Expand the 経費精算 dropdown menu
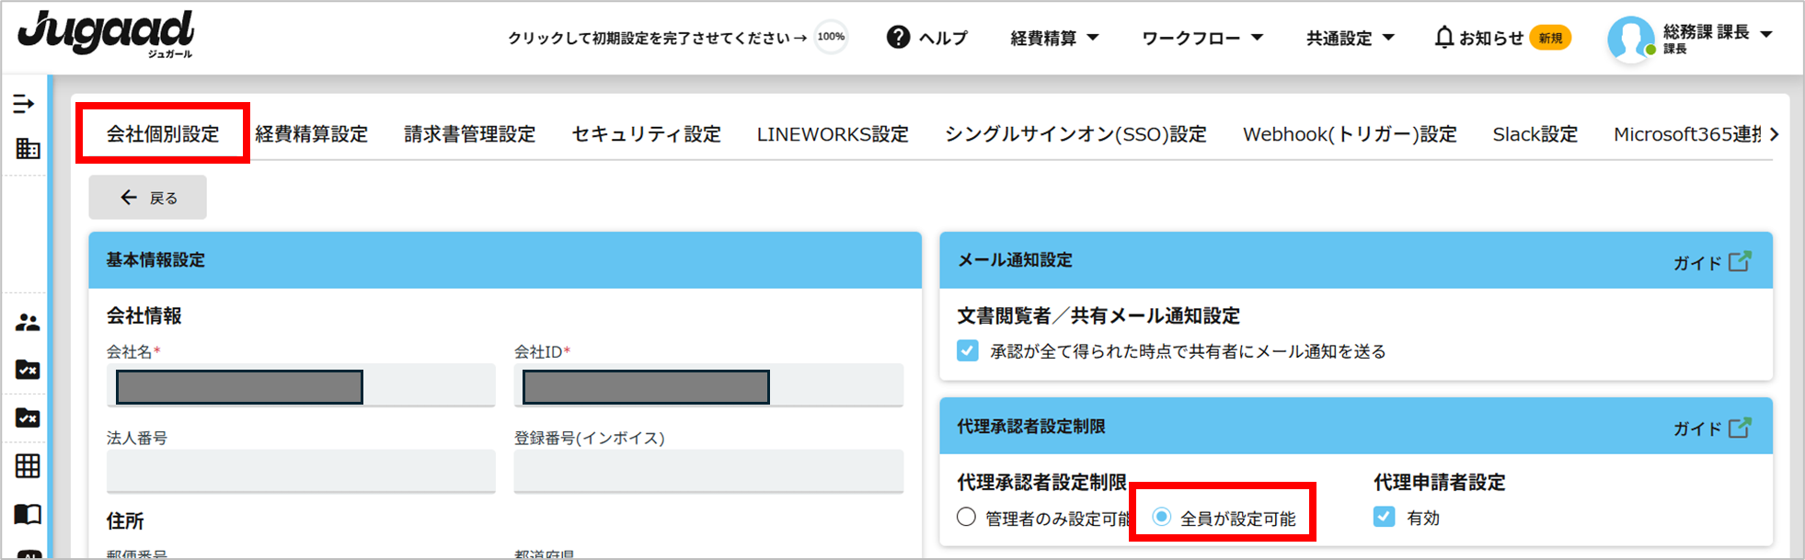Screen dimensions: 1805x560 pyautogui.click(x=1054, y=38)
